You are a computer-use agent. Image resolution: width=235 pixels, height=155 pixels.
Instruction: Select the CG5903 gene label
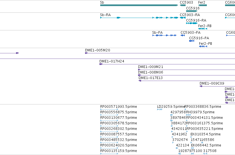point(186,2)
